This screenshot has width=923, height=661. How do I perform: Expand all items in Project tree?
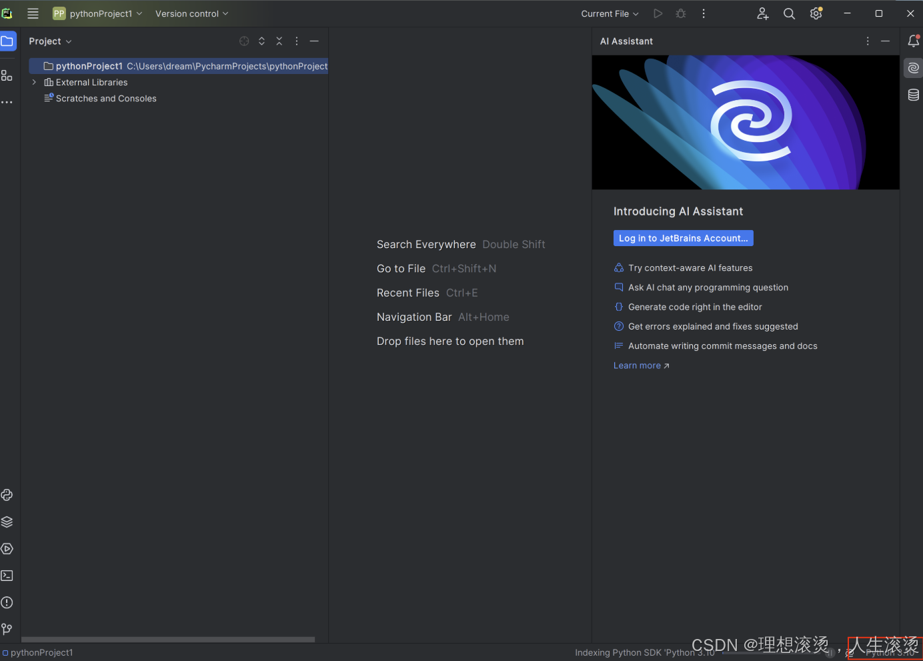tap(261, 41)
